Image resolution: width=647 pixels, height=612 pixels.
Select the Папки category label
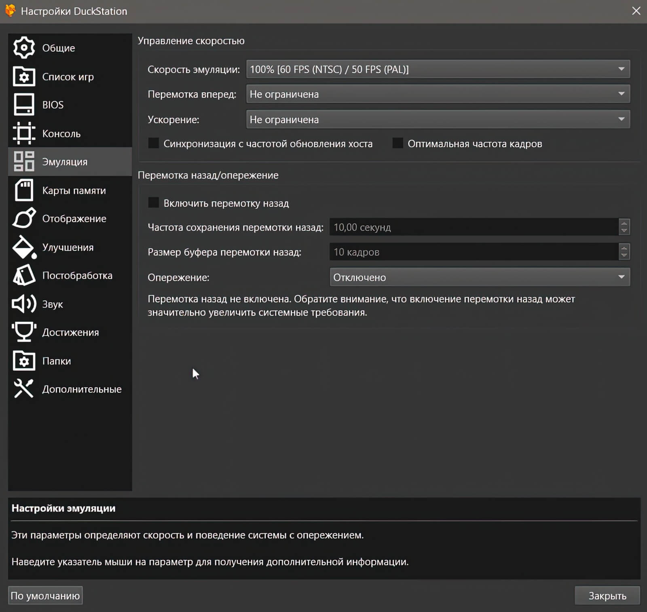(57, 361)
